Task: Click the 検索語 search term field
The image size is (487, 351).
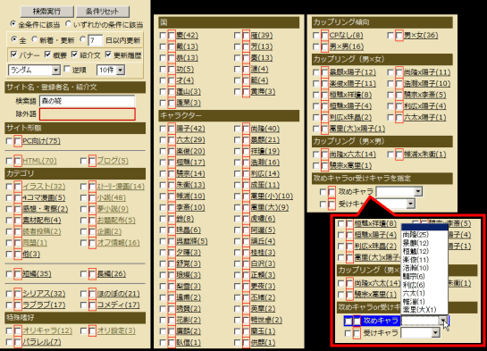Action: pyautogui.click(x=87, y=101)
